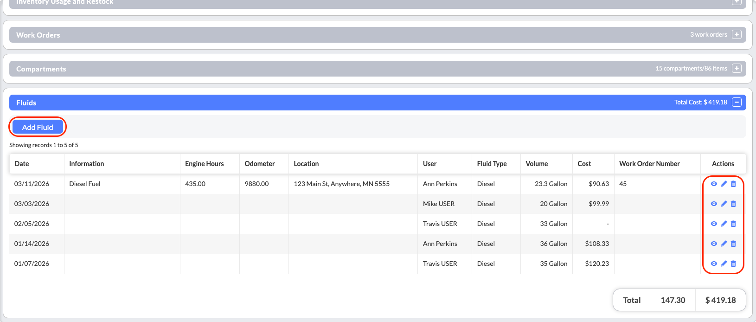The image size is (756, 322).
Task: View the 01/14/2026 fluid record
Action: pyautogui.click(x=714, y=244)
